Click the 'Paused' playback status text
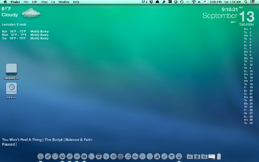Viewport: 259px width, 162px height. [9, 144]
